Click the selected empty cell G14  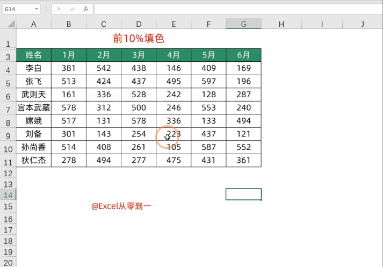click(243, 194)
